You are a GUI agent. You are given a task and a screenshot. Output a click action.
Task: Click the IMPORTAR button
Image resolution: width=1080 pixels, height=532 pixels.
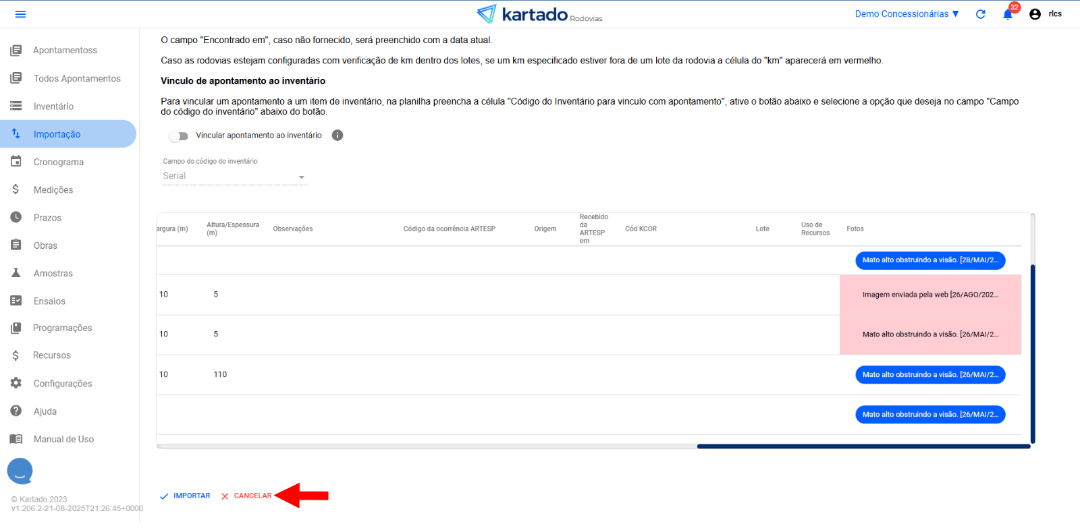pyautogui.click(x=186, y=496)
